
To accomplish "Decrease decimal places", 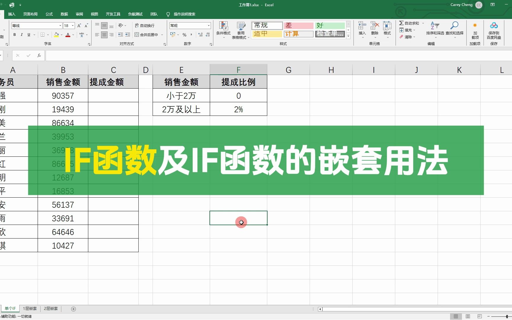I will pyautogui.click(x=208, y=35).
